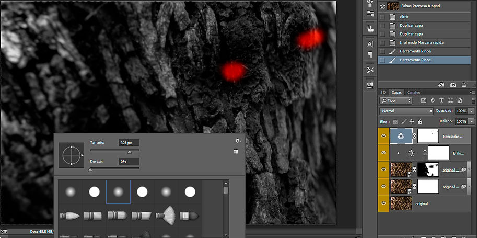This screenshot has height=238, width=477.
Task: Create new brush preset from this brush
Action: [236, 152]
